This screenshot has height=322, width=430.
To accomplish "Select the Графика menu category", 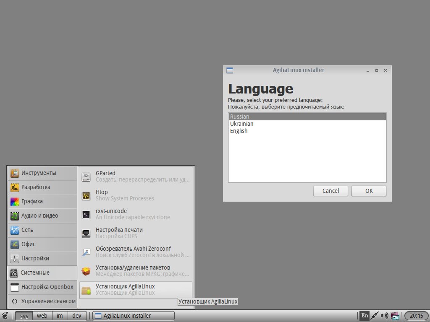I will coord(42,202).
